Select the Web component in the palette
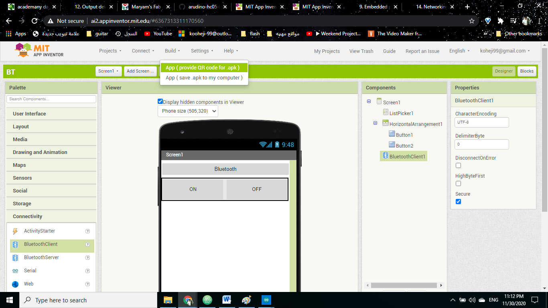Viewport: 548px width, 308px height. pyautogui.click(x=28, y=284)
